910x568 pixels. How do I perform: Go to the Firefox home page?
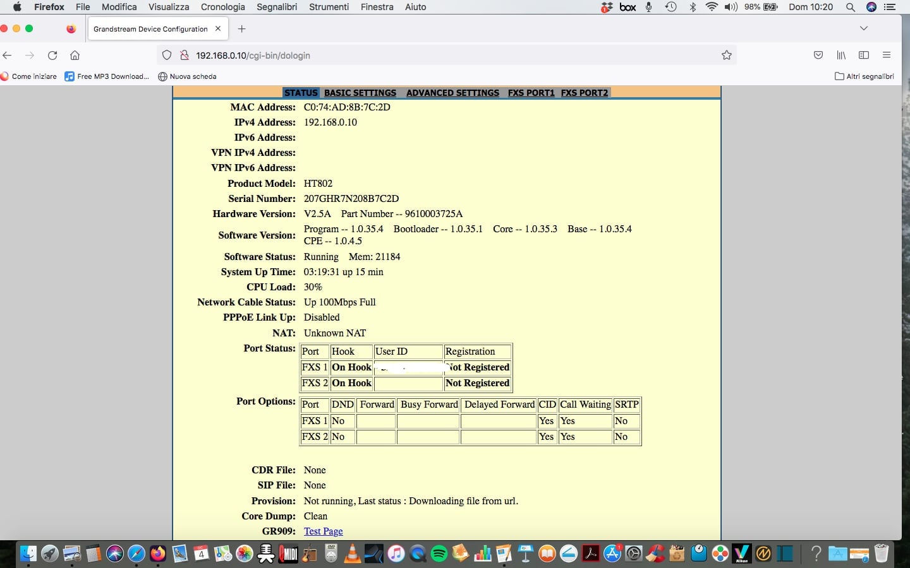click(x=75, y=56)
